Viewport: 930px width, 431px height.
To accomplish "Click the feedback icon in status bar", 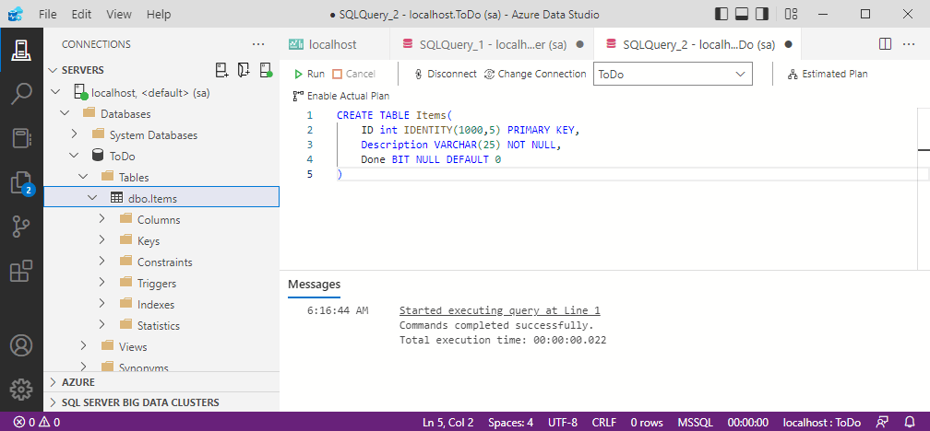I will pyautogui.click(x=883, y=422).
